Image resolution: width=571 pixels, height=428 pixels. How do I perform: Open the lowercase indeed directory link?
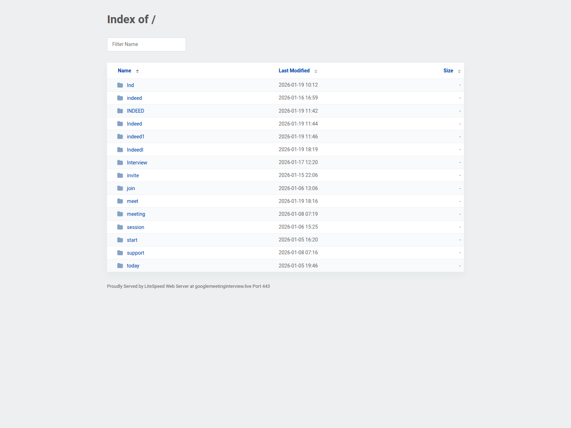(x=134, y=98)
